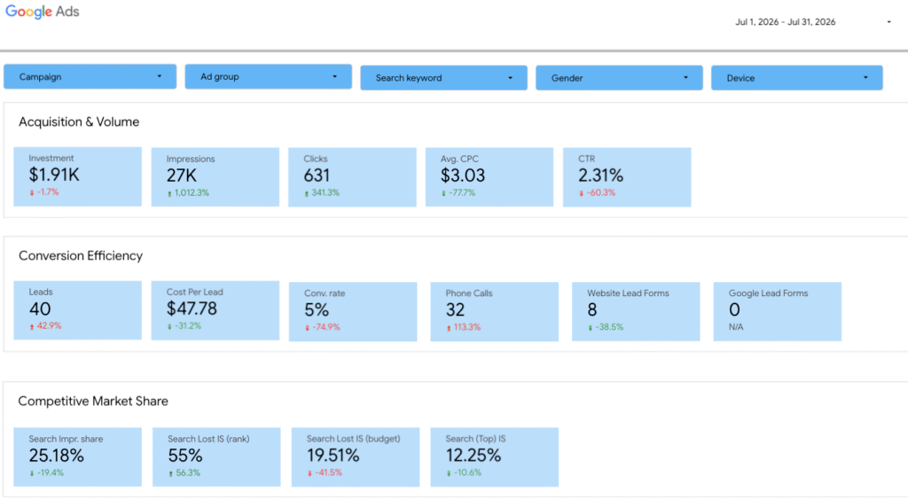Viewport: 908px width, 500px height.
Task: Open the Campaign filter dropdown
Action: click(90, 76)
